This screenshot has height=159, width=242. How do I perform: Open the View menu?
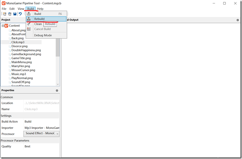[21, 9]
